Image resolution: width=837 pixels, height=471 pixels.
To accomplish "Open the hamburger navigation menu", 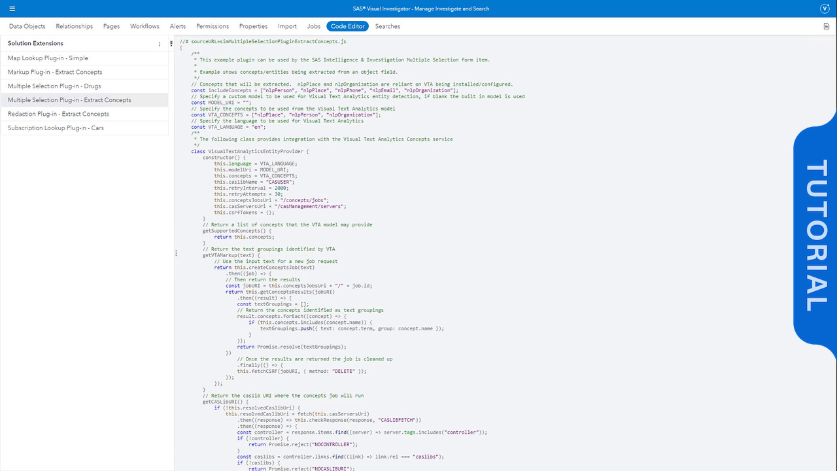I will coord(12,9).
